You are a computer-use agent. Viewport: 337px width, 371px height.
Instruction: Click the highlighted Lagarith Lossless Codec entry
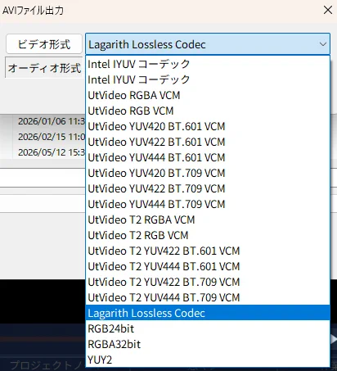pyautogui.click(x=208, y=313)
